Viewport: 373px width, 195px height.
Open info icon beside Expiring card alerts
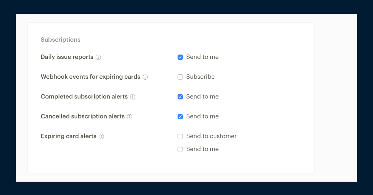point(101,137)
